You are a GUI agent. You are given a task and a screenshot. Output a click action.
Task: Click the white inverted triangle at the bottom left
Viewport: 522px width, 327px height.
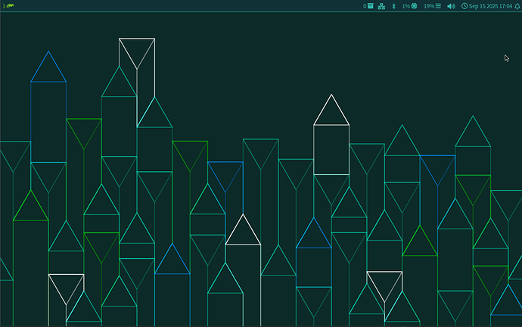pyautogui.click(x=66, y=285)
